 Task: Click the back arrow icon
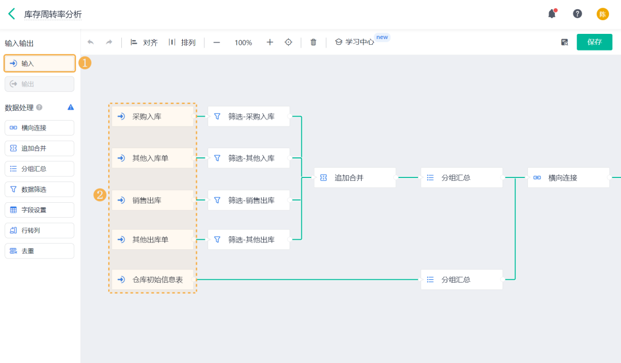coord(12,14)
